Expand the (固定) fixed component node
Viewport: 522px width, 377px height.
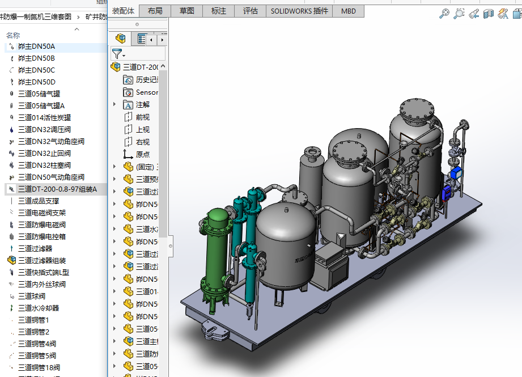pyautogui.click(x=114, y=167)
